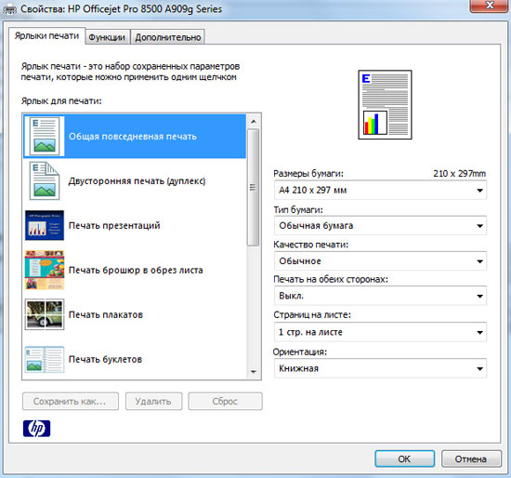Image resolution: width=511 pixels, height=478 pixels.
Task: Click the HP logo icon
Action: click(x=36, y=429)
